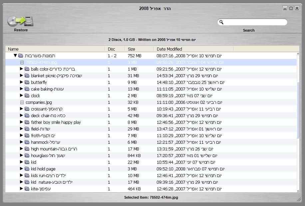Click the file icon of companies.jpg
This screenshot has width=305, height=206.
pos(22,102)
